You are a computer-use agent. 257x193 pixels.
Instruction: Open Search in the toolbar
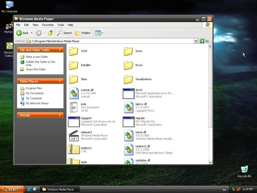click(x=65, y=33)
